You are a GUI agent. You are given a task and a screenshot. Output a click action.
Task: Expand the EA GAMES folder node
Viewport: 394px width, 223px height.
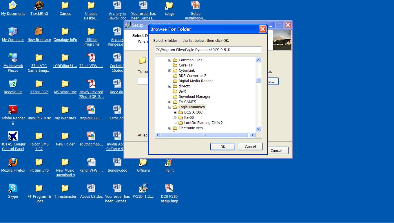169,102
